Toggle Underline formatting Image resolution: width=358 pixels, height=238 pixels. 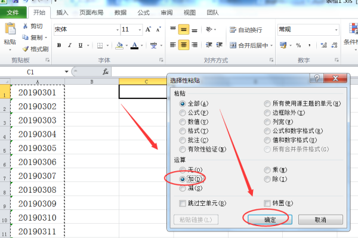81,45
